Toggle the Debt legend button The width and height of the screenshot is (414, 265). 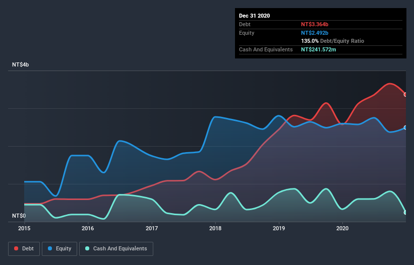pos(24,249)
